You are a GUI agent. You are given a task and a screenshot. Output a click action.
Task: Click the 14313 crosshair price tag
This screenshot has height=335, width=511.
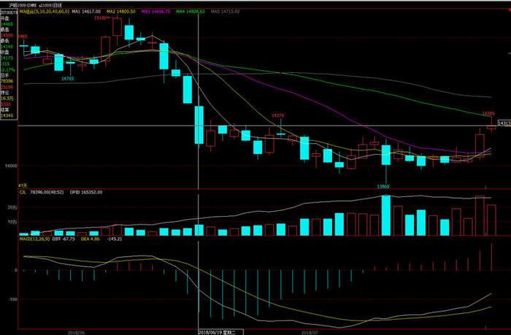(504, 123)
